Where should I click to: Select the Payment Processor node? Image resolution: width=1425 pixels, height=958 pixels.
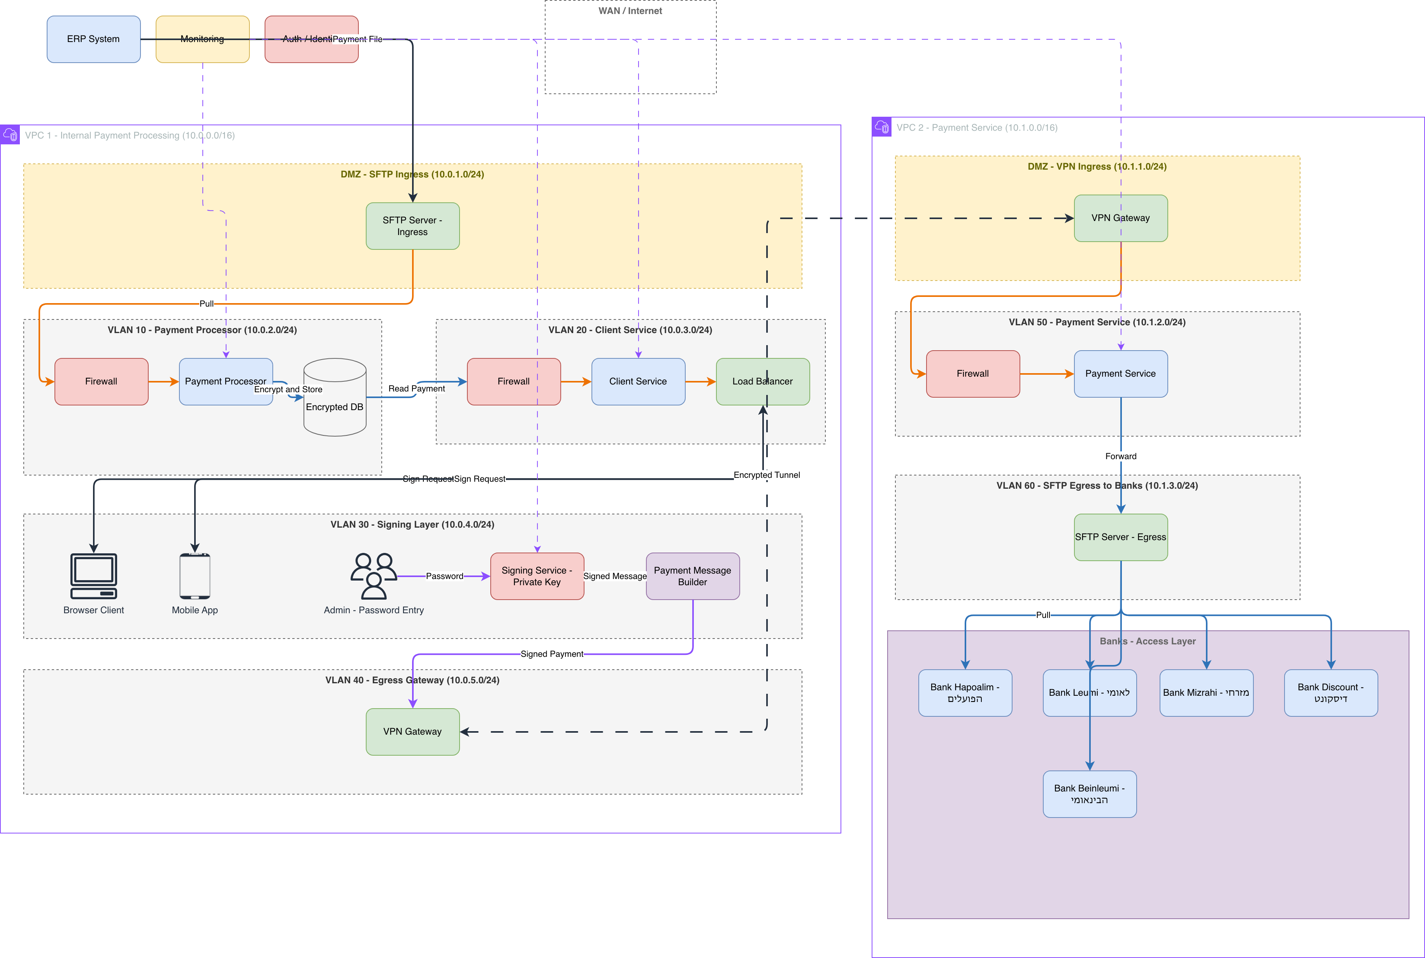[x=226, y=381]
